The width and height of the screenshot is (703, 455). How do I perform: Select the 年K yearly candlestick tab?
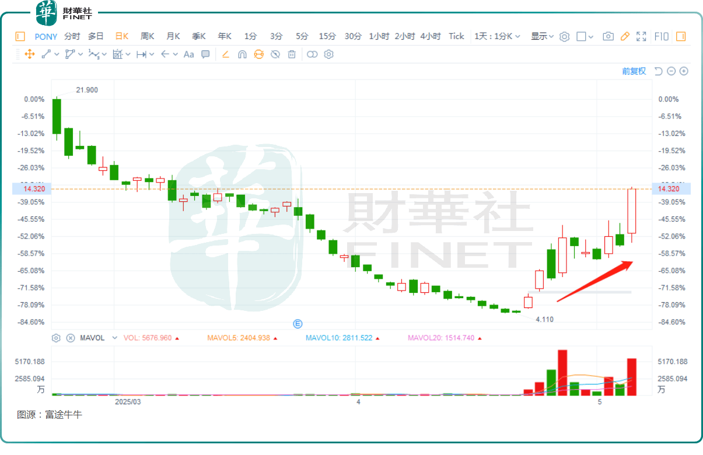point(225,36)
